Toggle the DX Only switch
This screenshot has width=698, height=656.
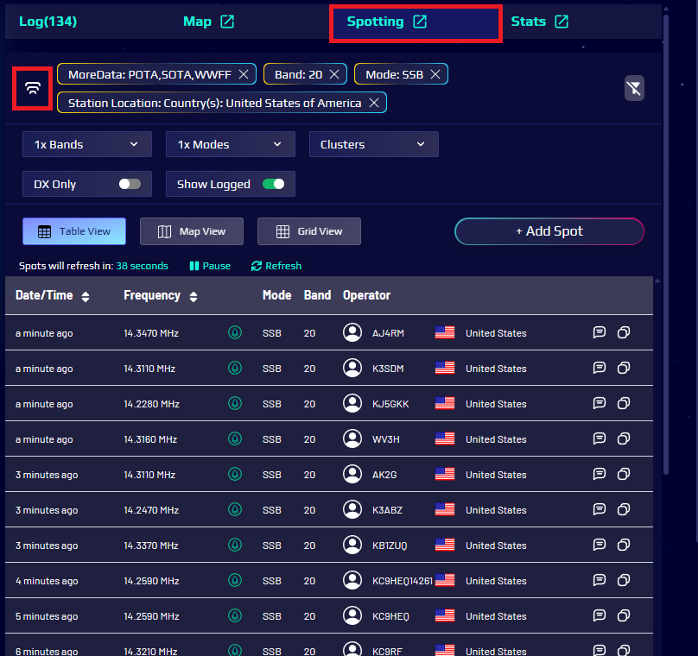pyautogui.click(x=130, y=184)
